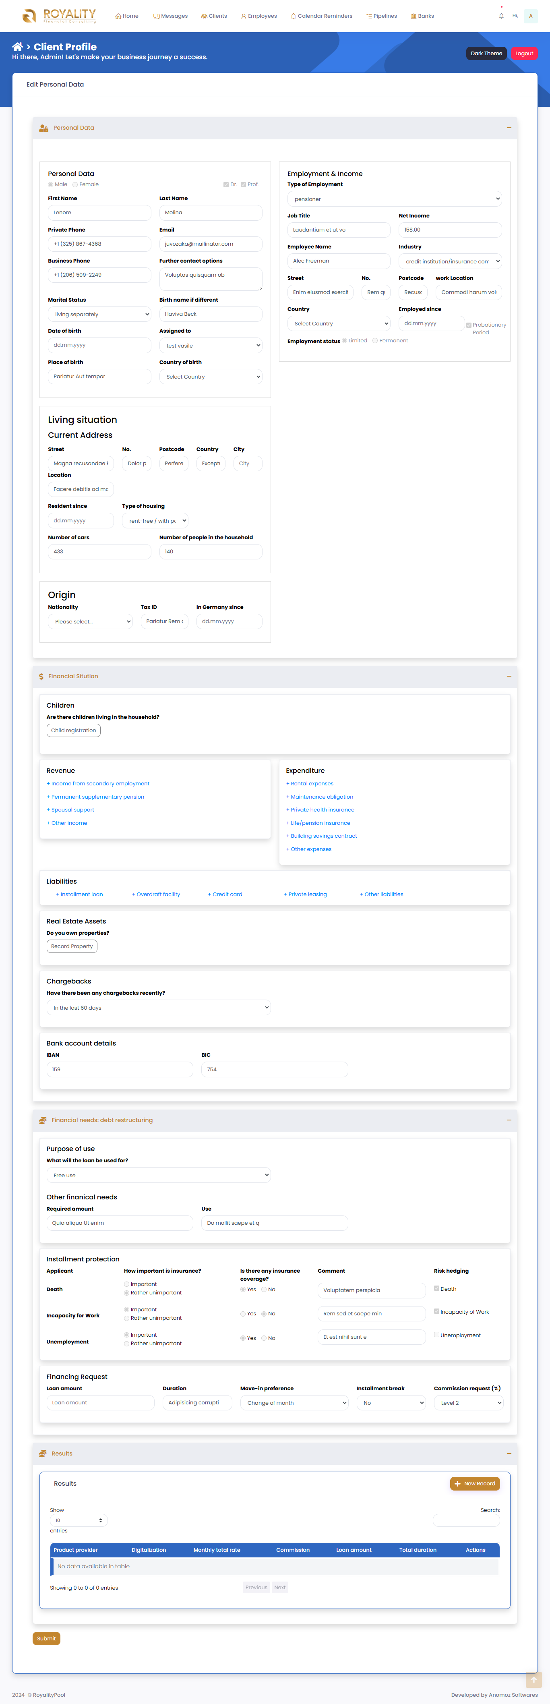The image size is (550, 1704).
Task: Collapse the Financial needs section
Action: tap(509, 1120)
